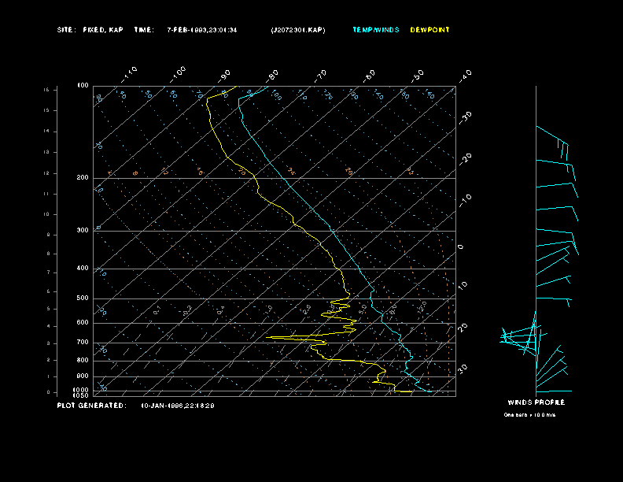This screenshot has height=482, width=623.
Task: Click the -110 temperature label on top
Action: [x=129, y=75]
